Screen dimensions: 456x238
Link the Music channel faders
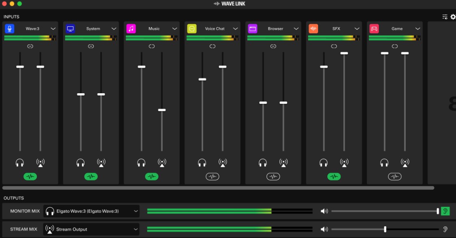coord(152,46)
